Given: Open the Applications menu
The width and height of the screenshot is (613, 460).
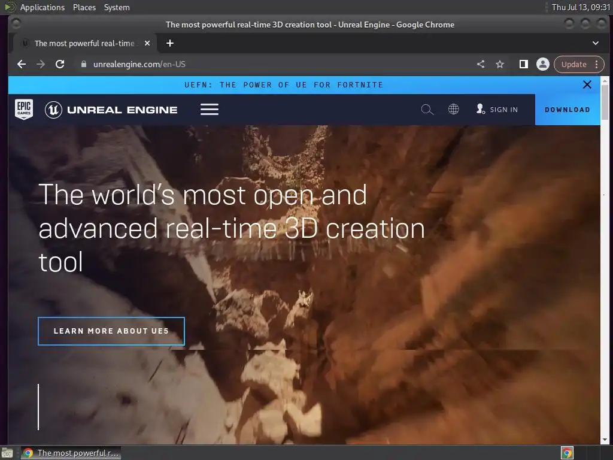Looking at the screenshot, I should [43, 7].
